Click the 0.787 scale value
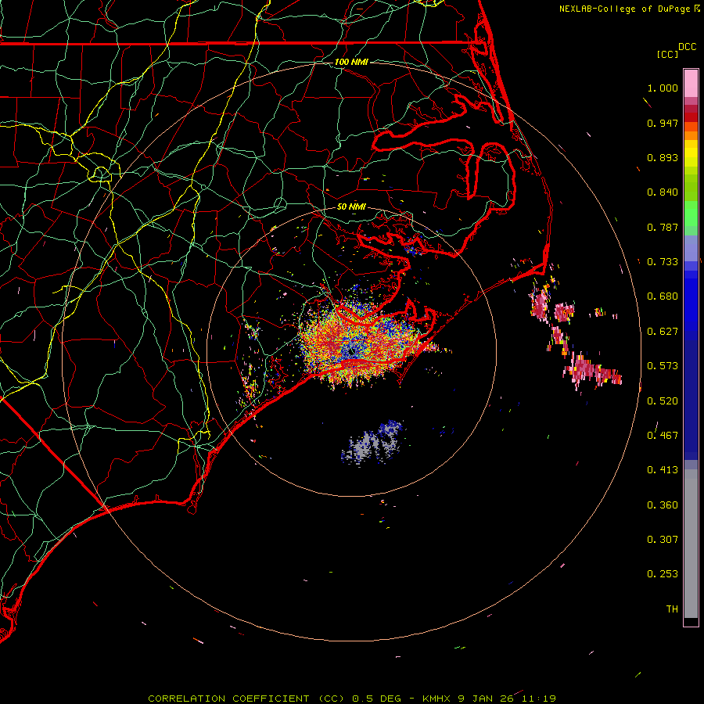 pos(663,227)
